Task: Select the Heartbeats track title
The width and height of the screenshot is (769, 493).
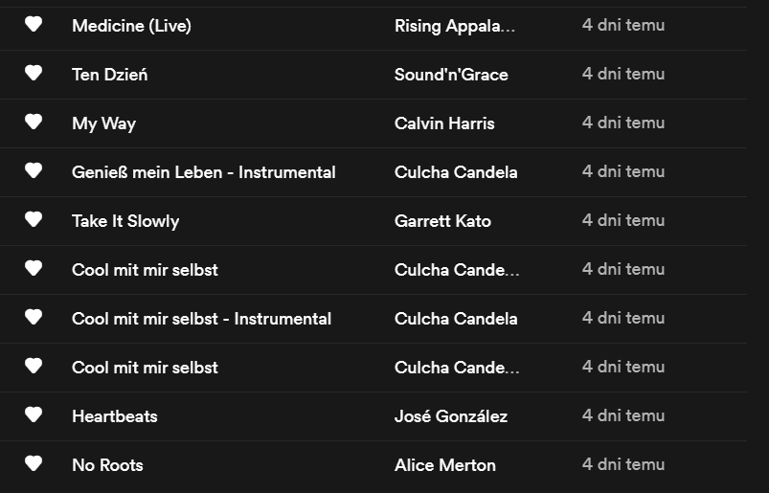Action: point(114,416)
